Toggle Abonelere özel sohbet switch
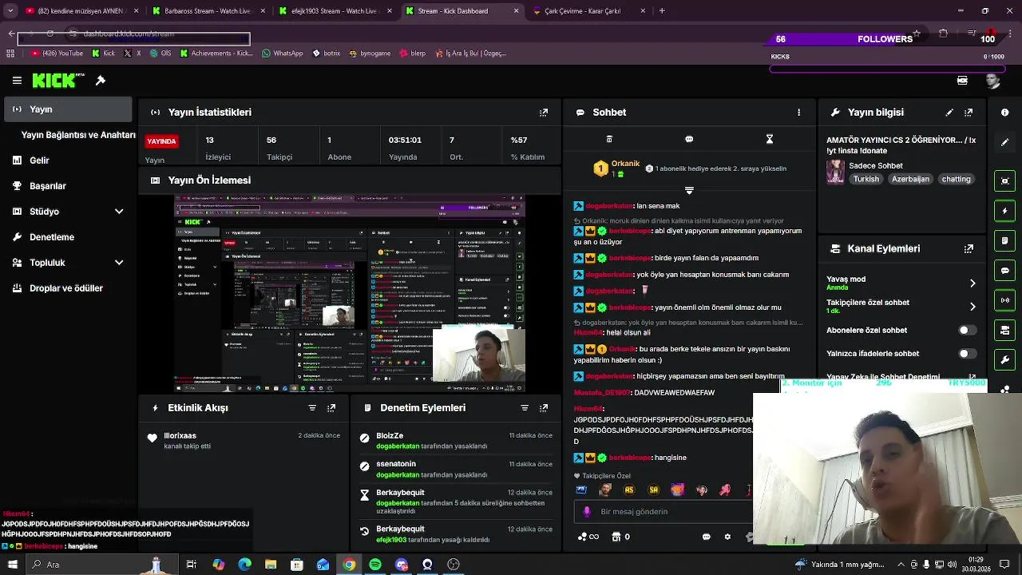Screen dimensions: 1022x575 point(967,330)
